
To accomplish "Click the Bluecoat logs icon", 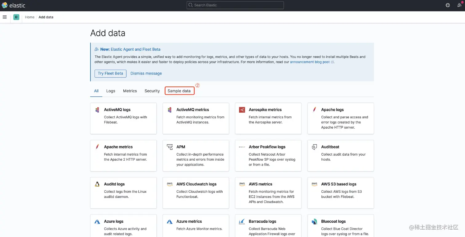I will click(314, 222).
